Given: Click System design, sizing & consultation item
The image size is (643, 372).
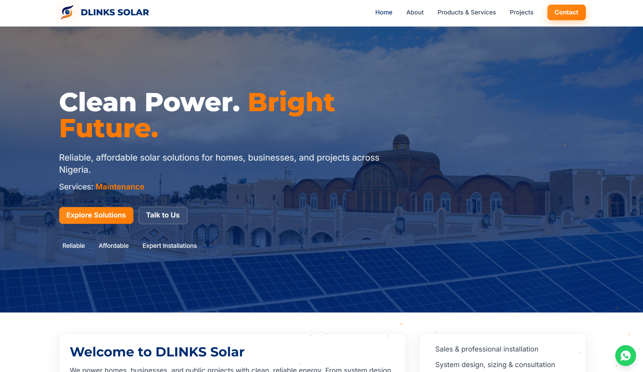Looking at the screenshot, I should (495, 365).
